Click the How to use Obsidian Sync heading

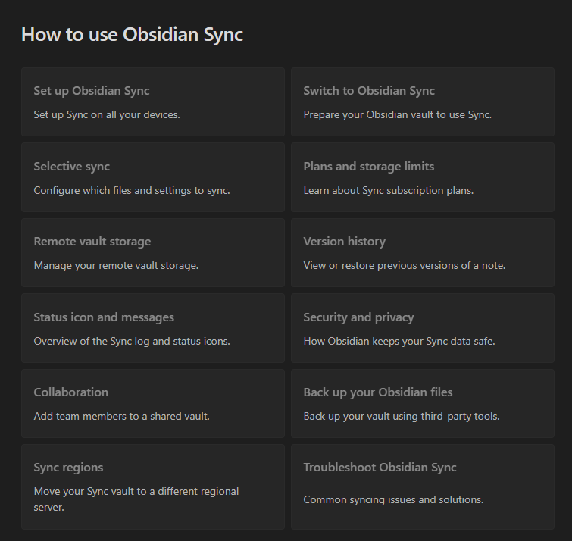132,34
